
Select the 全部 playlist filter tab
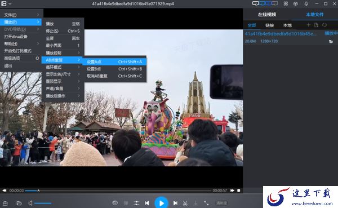coord(252,25)
